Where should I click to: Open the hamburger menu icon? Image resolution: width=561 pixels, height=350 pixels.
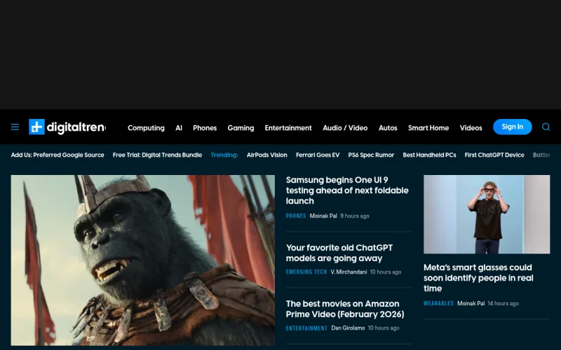click(x=15, y=127)
